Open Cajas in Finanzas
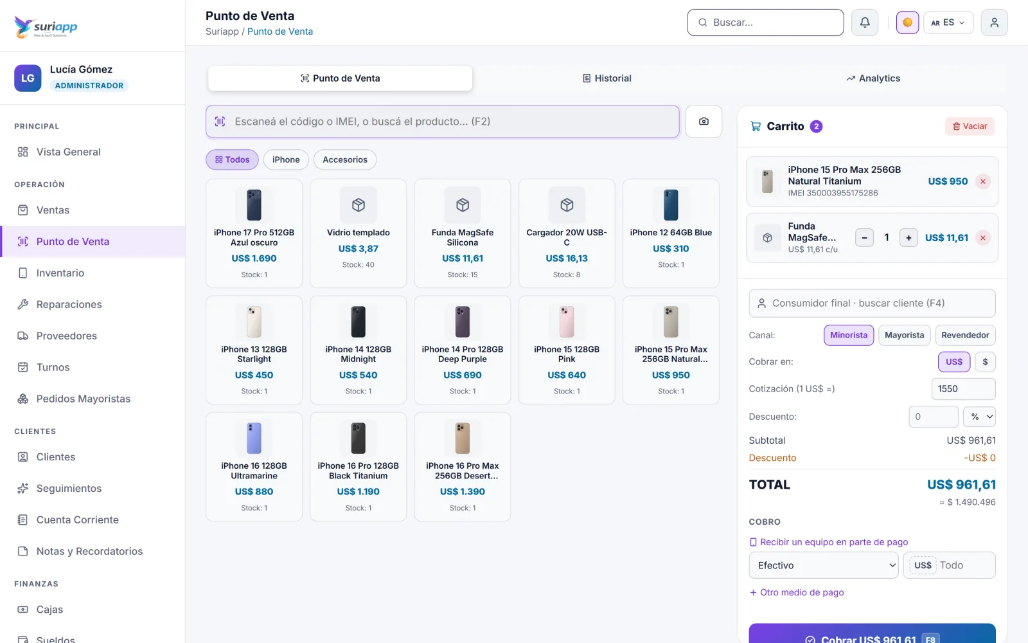Viewport: 1028px width, 643px height. [93, 610]
